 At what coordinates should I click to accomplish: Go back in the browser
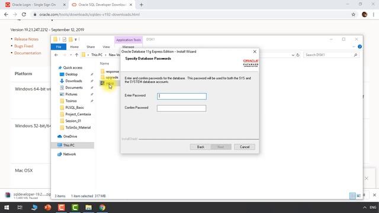pos(7,14)
